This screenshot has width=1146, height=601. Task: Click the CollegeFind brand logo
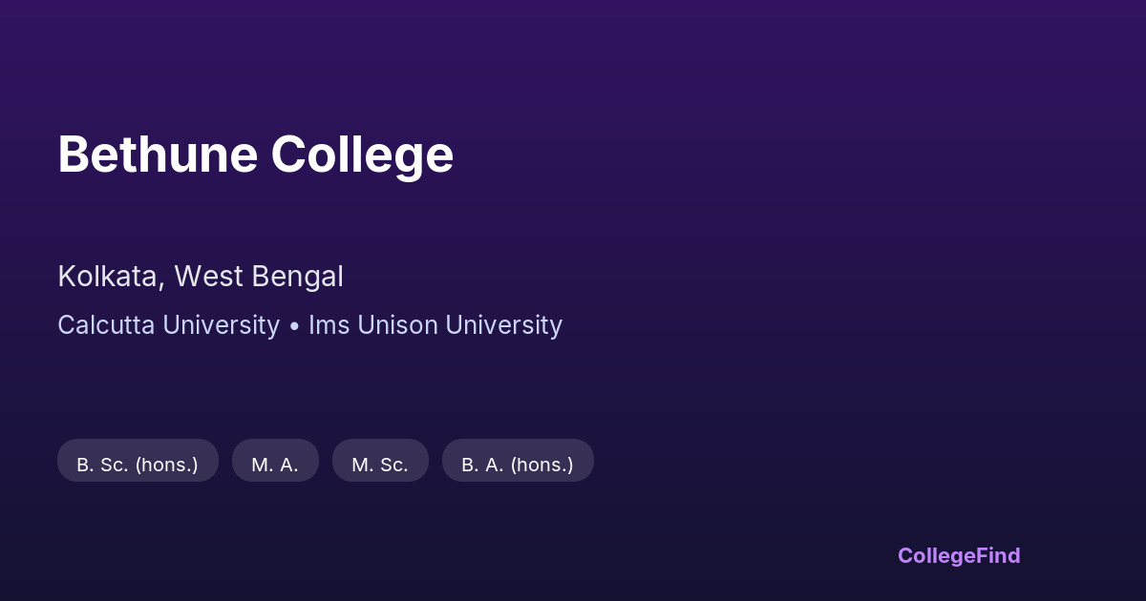coord(959,555)
